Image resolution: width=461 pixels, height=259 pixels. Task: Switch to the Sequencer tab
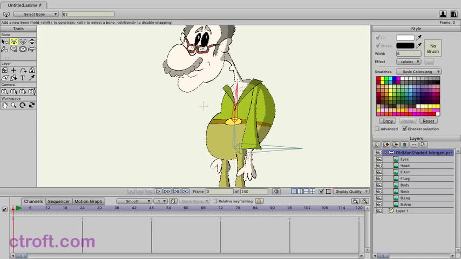[x=58, y=201]
